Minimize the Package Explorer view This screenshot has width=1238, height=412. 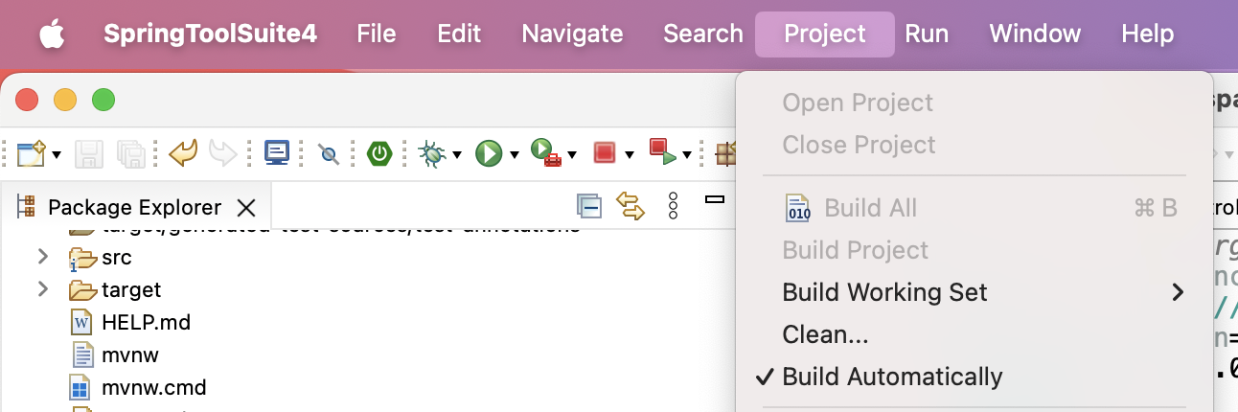point(714,200)
